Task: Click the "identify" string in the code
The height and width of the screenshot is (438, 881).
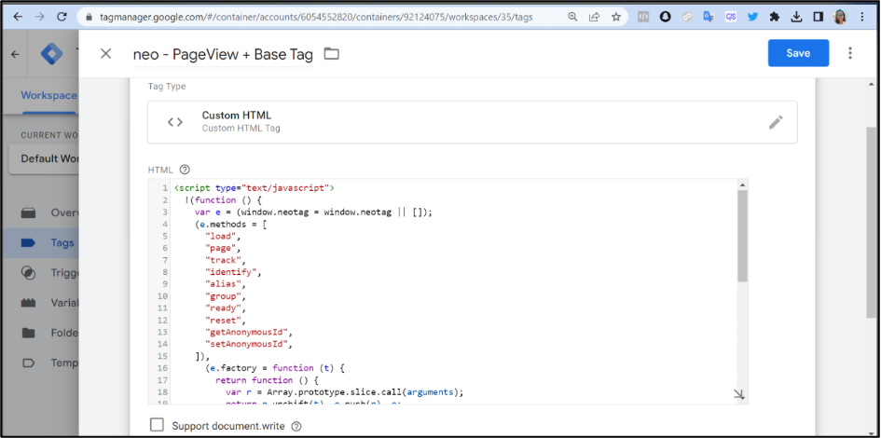Action: coord(231,272)
